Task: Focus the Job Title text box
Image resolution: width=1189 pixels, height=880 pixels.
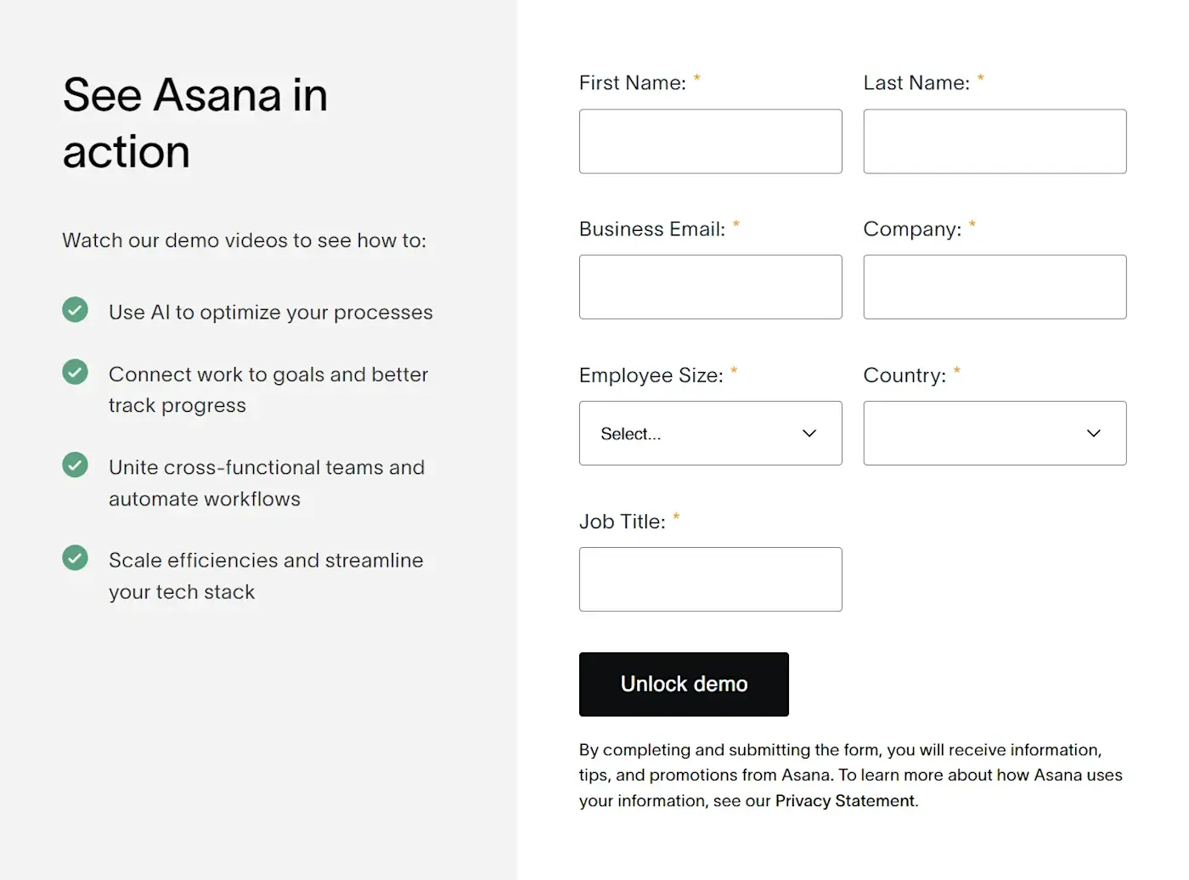Action: 710,579
